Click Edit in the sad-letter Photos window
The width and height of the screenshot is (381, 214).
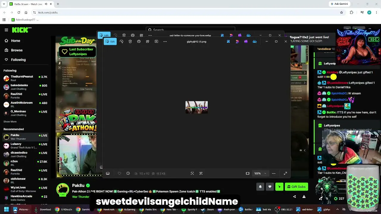[104, 35]
